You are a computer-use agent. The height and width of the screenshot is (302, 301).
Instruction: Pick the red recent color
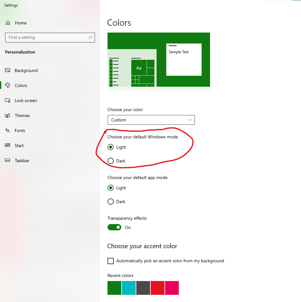[x=158, y=288]
